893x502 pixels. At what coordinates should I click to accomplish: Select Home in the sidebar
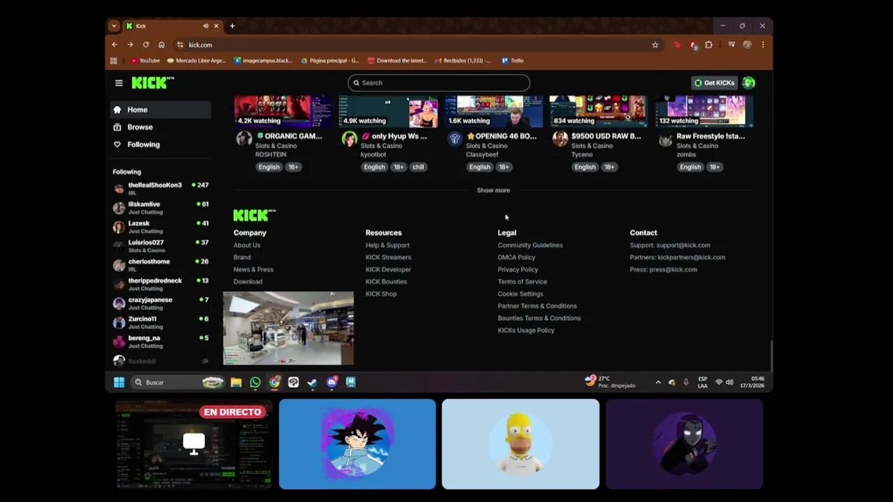click(160, 109)
